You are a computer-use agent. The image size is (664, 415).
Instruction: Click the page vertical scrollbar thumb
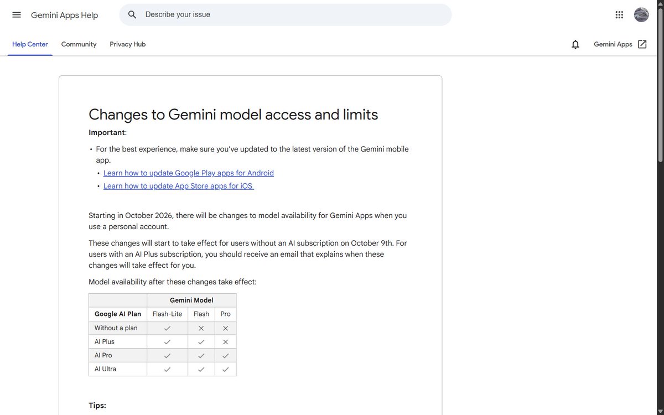[x=660, y=85]
